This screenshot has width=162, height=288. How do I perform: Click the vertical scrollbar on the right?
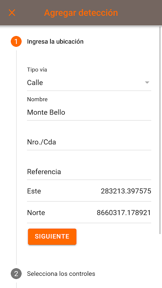click(x=160, y=130)
